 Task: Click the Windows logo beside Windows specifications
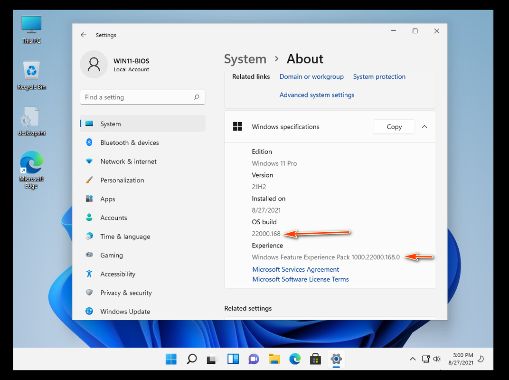pos(237,127)
